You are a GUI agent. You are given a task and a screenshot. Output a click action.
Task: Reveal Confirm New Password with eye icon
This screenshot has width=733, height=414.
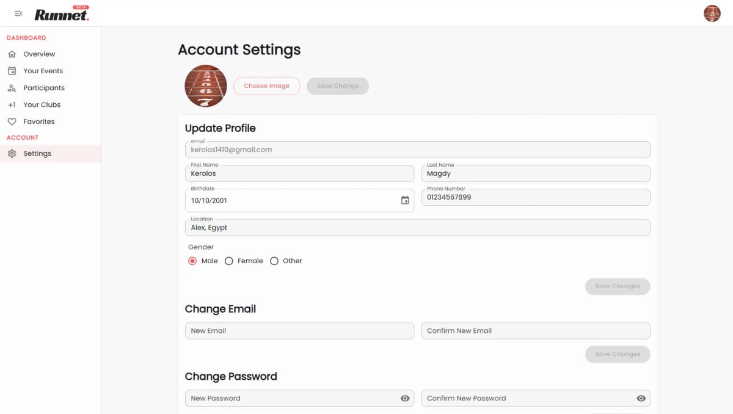point(641,398)
